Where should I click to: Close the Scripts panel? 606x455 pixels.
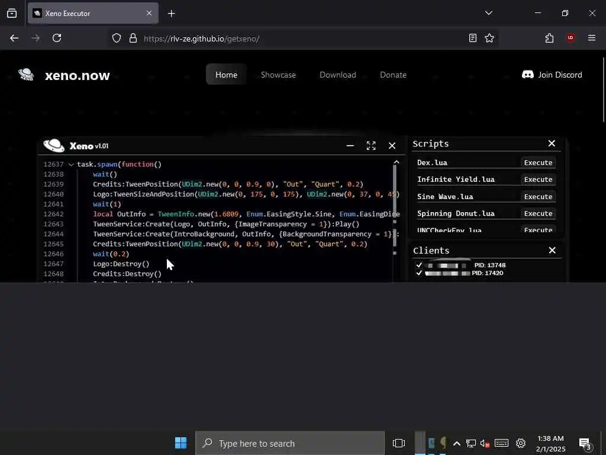point(552,143)
